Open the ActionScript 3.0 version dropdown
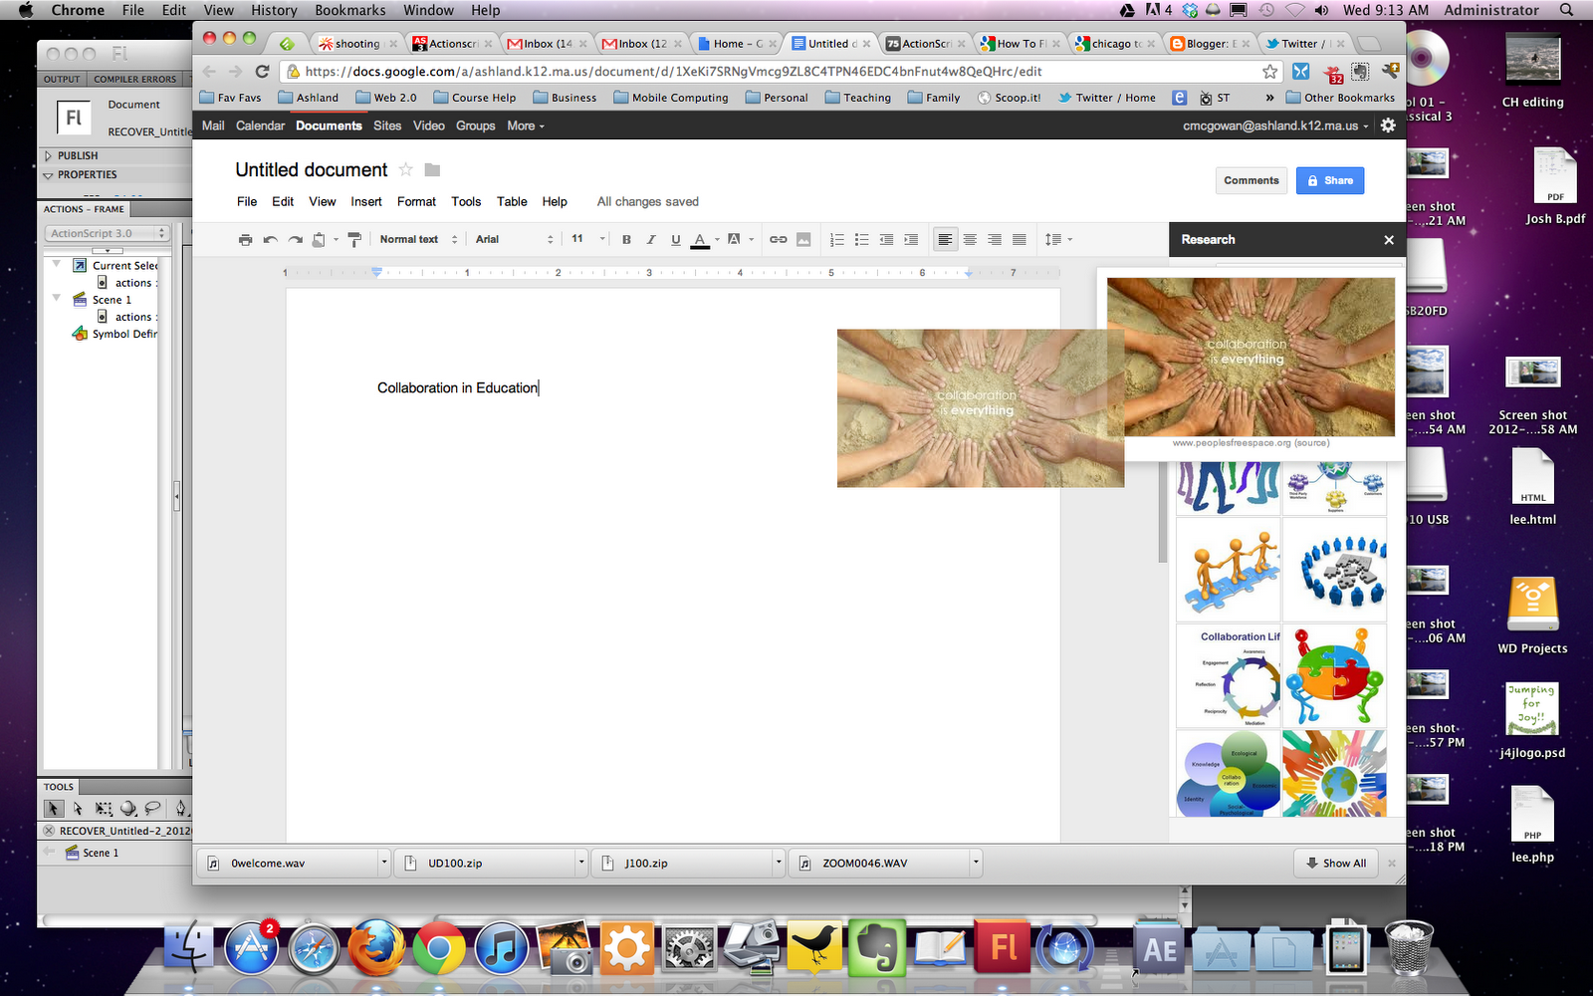The width and height of the screenshot is (1593, 996). 162,232
